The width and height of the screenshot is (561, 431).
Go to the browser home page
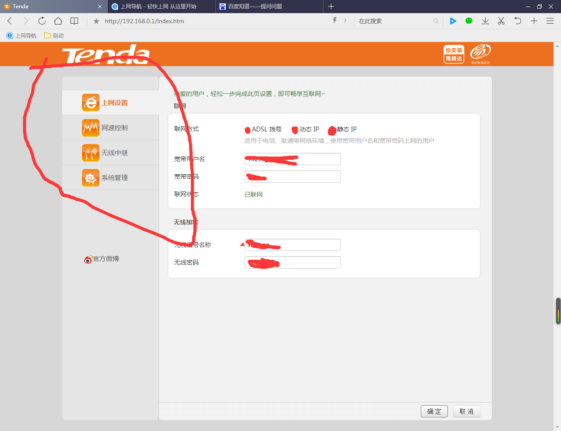(x=58, y=21)
